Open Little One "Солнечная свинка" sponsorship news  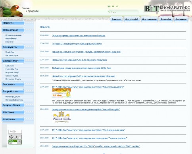[x=88, y=130]
